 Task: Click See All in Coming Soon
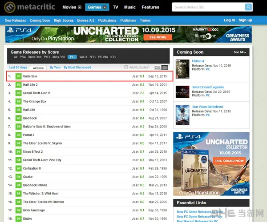point(239,52)
